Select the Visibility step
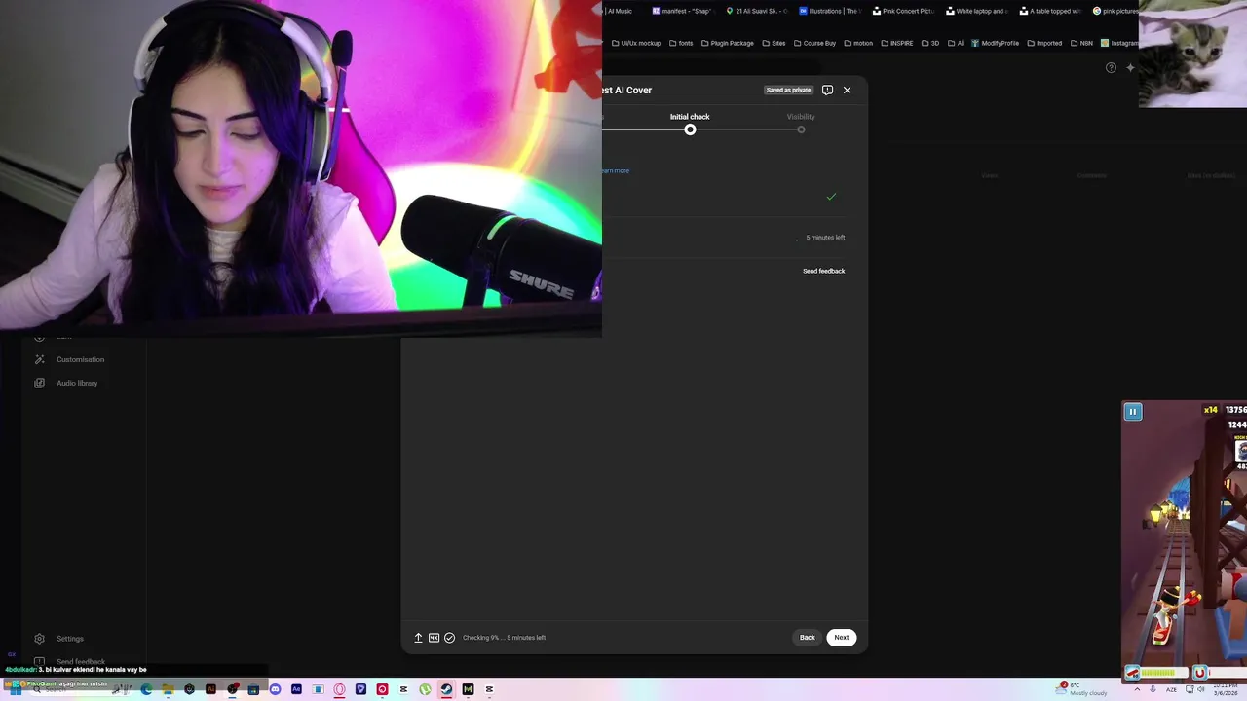This screenshot has height=701, width=1247. point(801,117)
